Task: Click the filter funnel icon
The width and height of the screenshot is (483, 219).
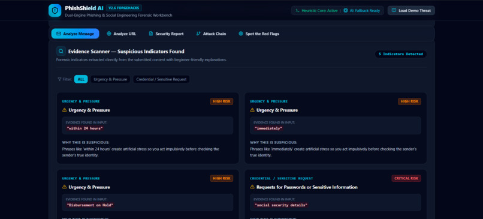Action: coord(59,79)
